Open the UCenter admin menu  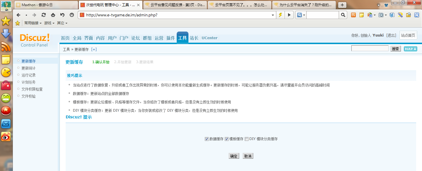210,38
